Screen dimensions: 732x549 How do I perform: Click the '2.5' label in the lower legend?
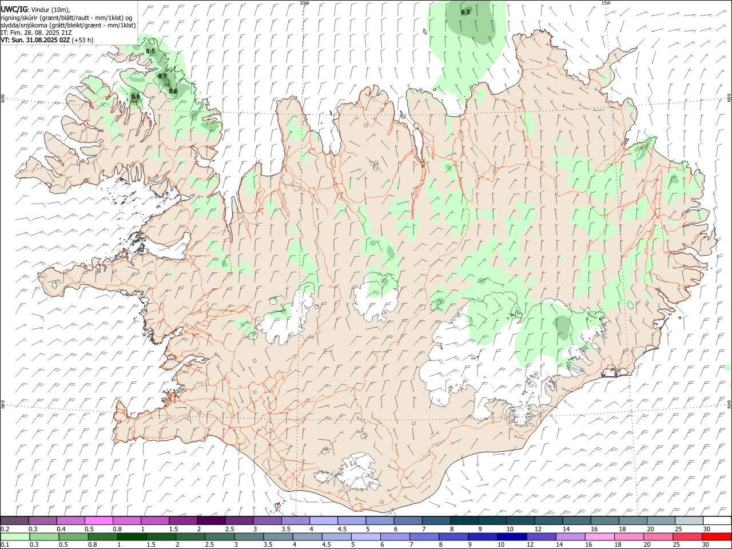pyautogui.click(x=209, y=545)
